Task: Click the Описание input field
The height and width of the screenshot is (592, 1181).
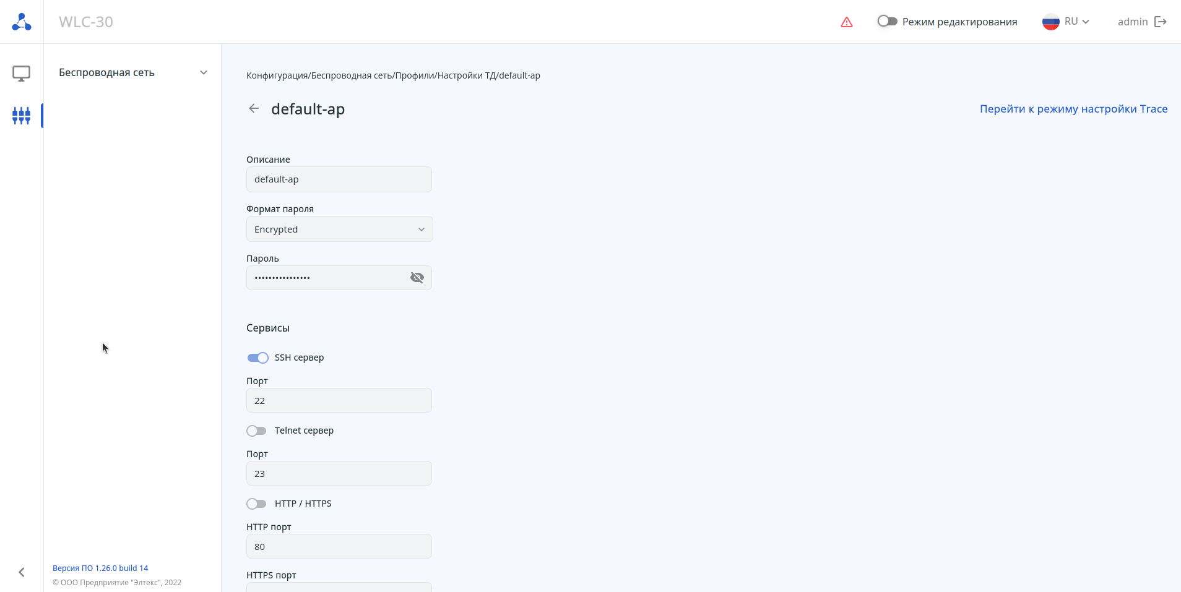Action: pyautogui.click(x=339, y=179)
